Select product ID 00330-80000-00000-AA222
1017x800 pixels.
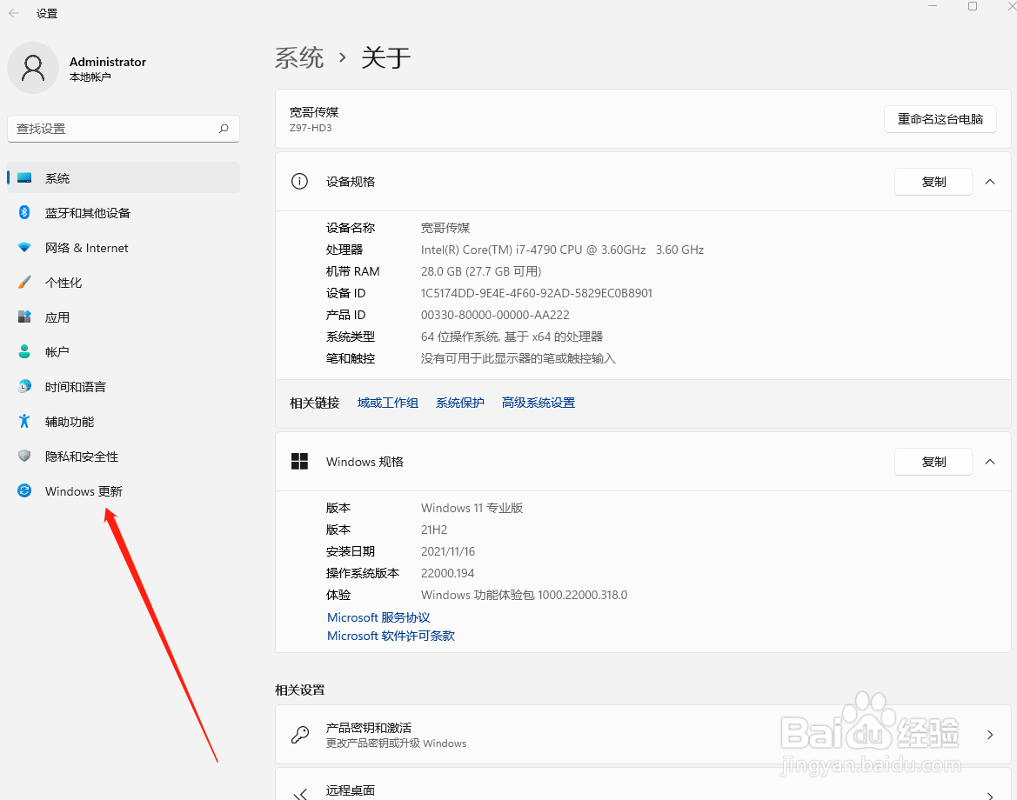point(495,315)
